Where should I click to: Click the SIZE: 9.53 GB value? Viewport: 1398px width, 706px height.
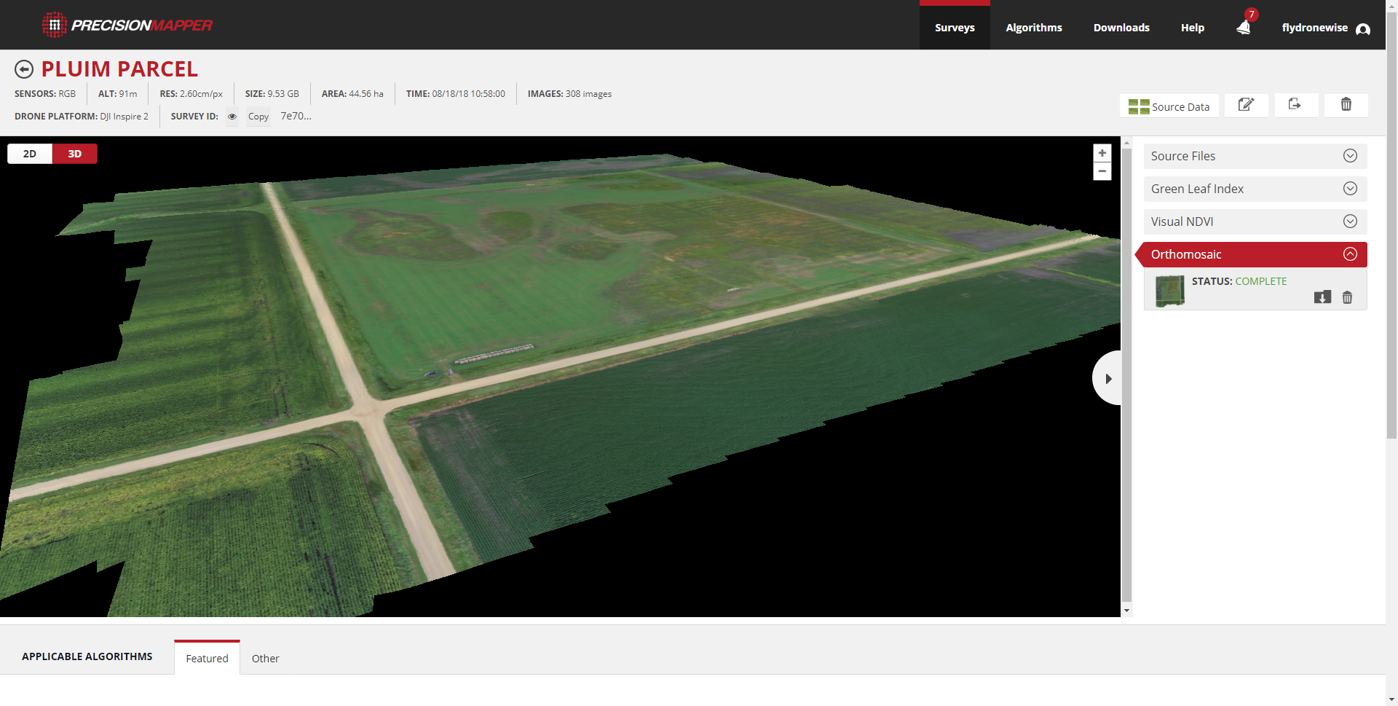272,94
